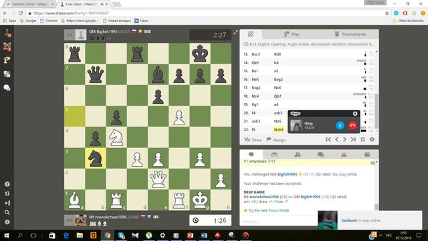Click the browser address bar URL
This screenshot has width=428, height=241.
(x=71, y=13)
